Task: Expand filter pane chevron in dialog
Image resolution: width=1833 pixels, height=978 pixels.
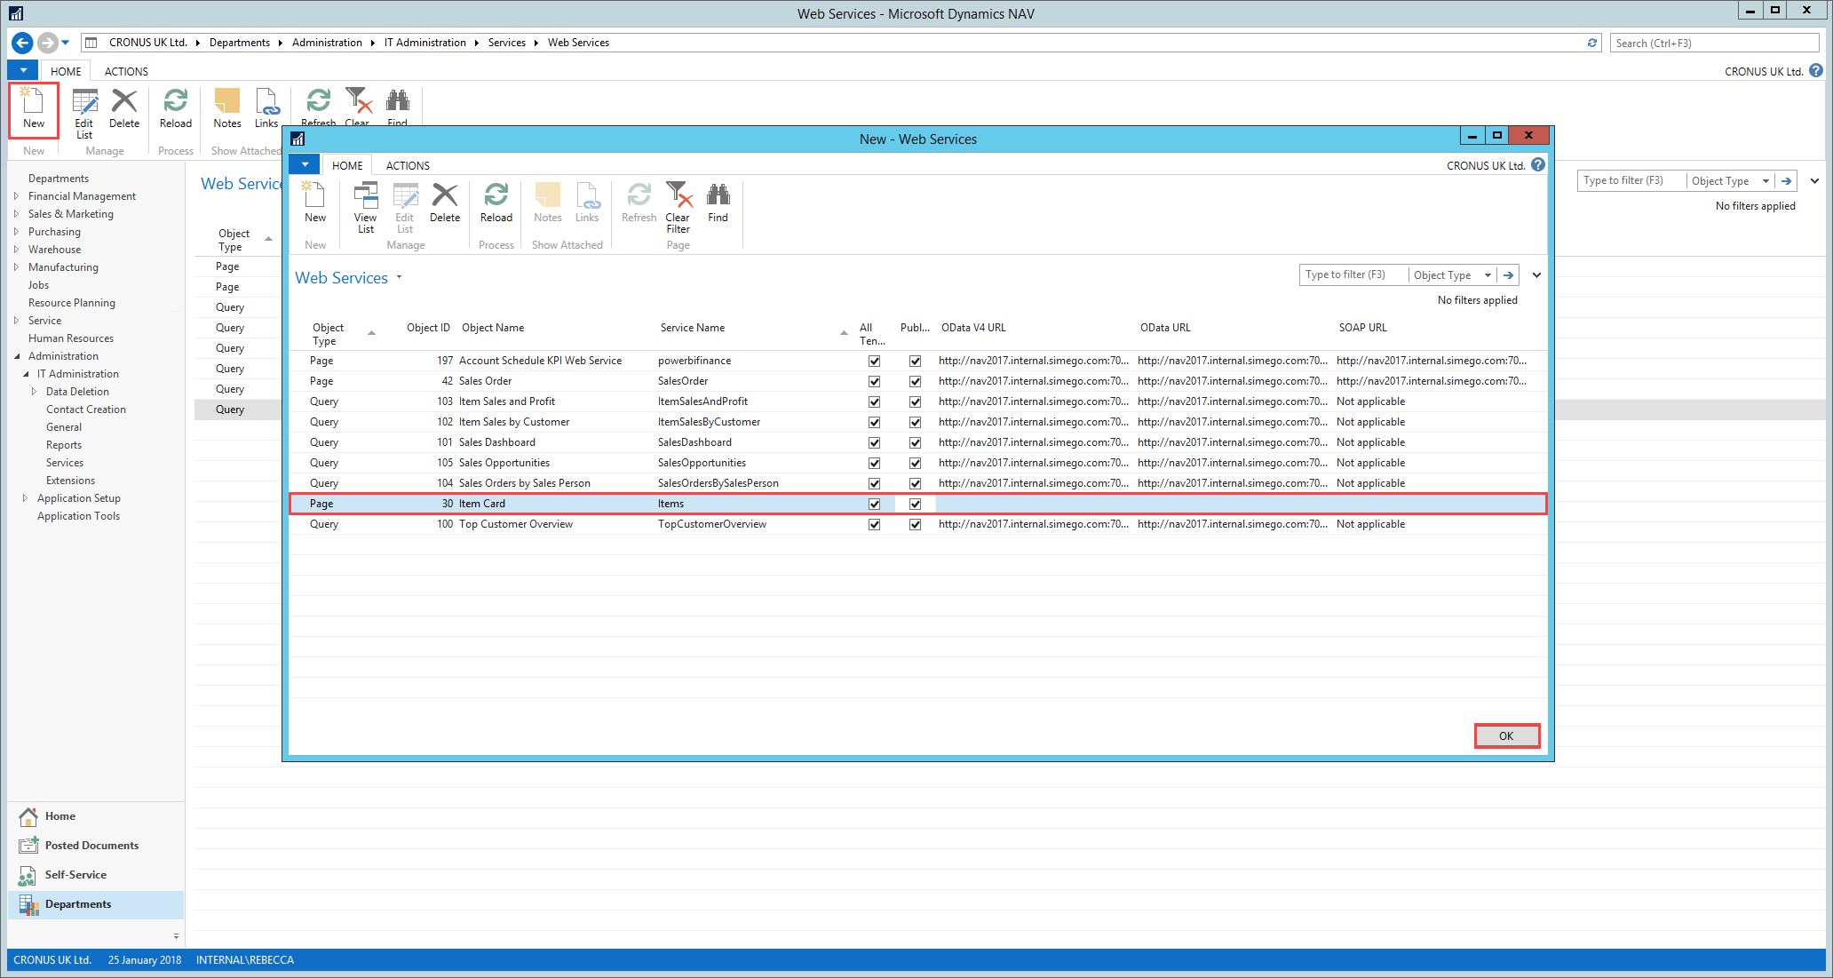Action: [x=1537, y=275]
